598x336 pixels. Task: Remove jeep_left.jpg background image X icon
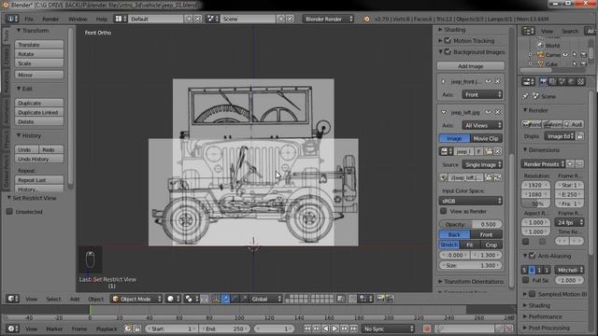(498, 112)
